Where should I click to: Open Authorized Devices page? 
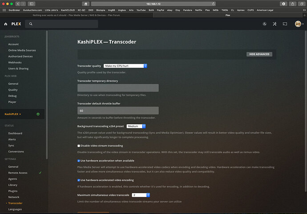[20, 56]
